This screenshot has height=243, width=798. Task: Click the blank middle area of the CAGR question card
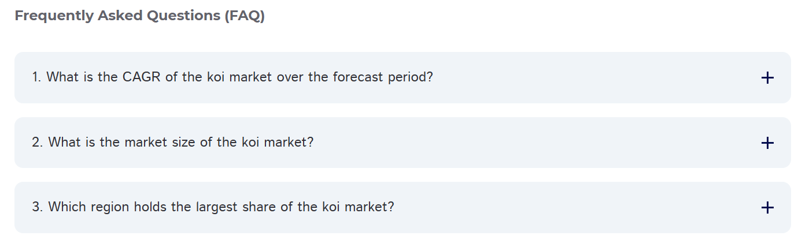point(578,78)
